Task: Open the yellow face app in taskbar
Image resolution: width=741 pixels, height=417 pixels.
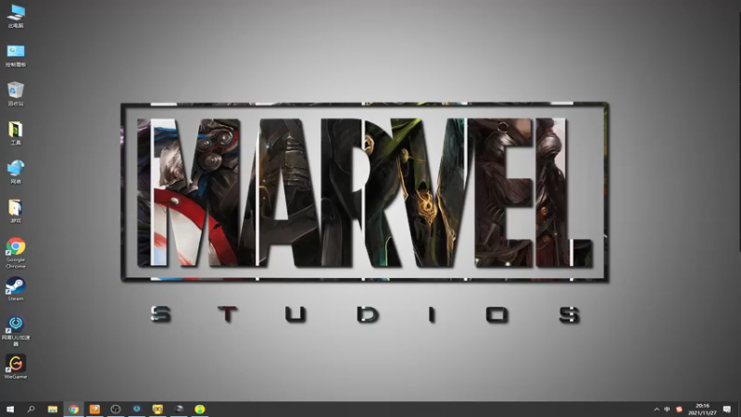Action: 157,409
